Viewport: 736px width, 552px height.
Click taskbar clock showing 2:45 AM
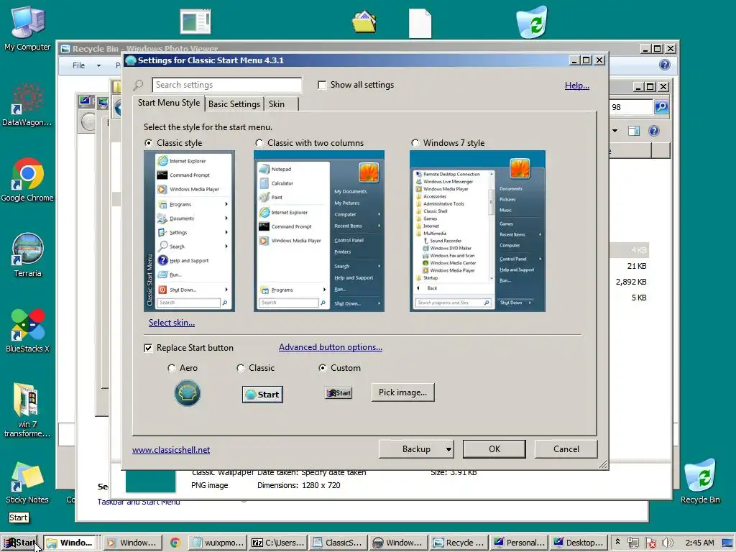click(699, 543)
